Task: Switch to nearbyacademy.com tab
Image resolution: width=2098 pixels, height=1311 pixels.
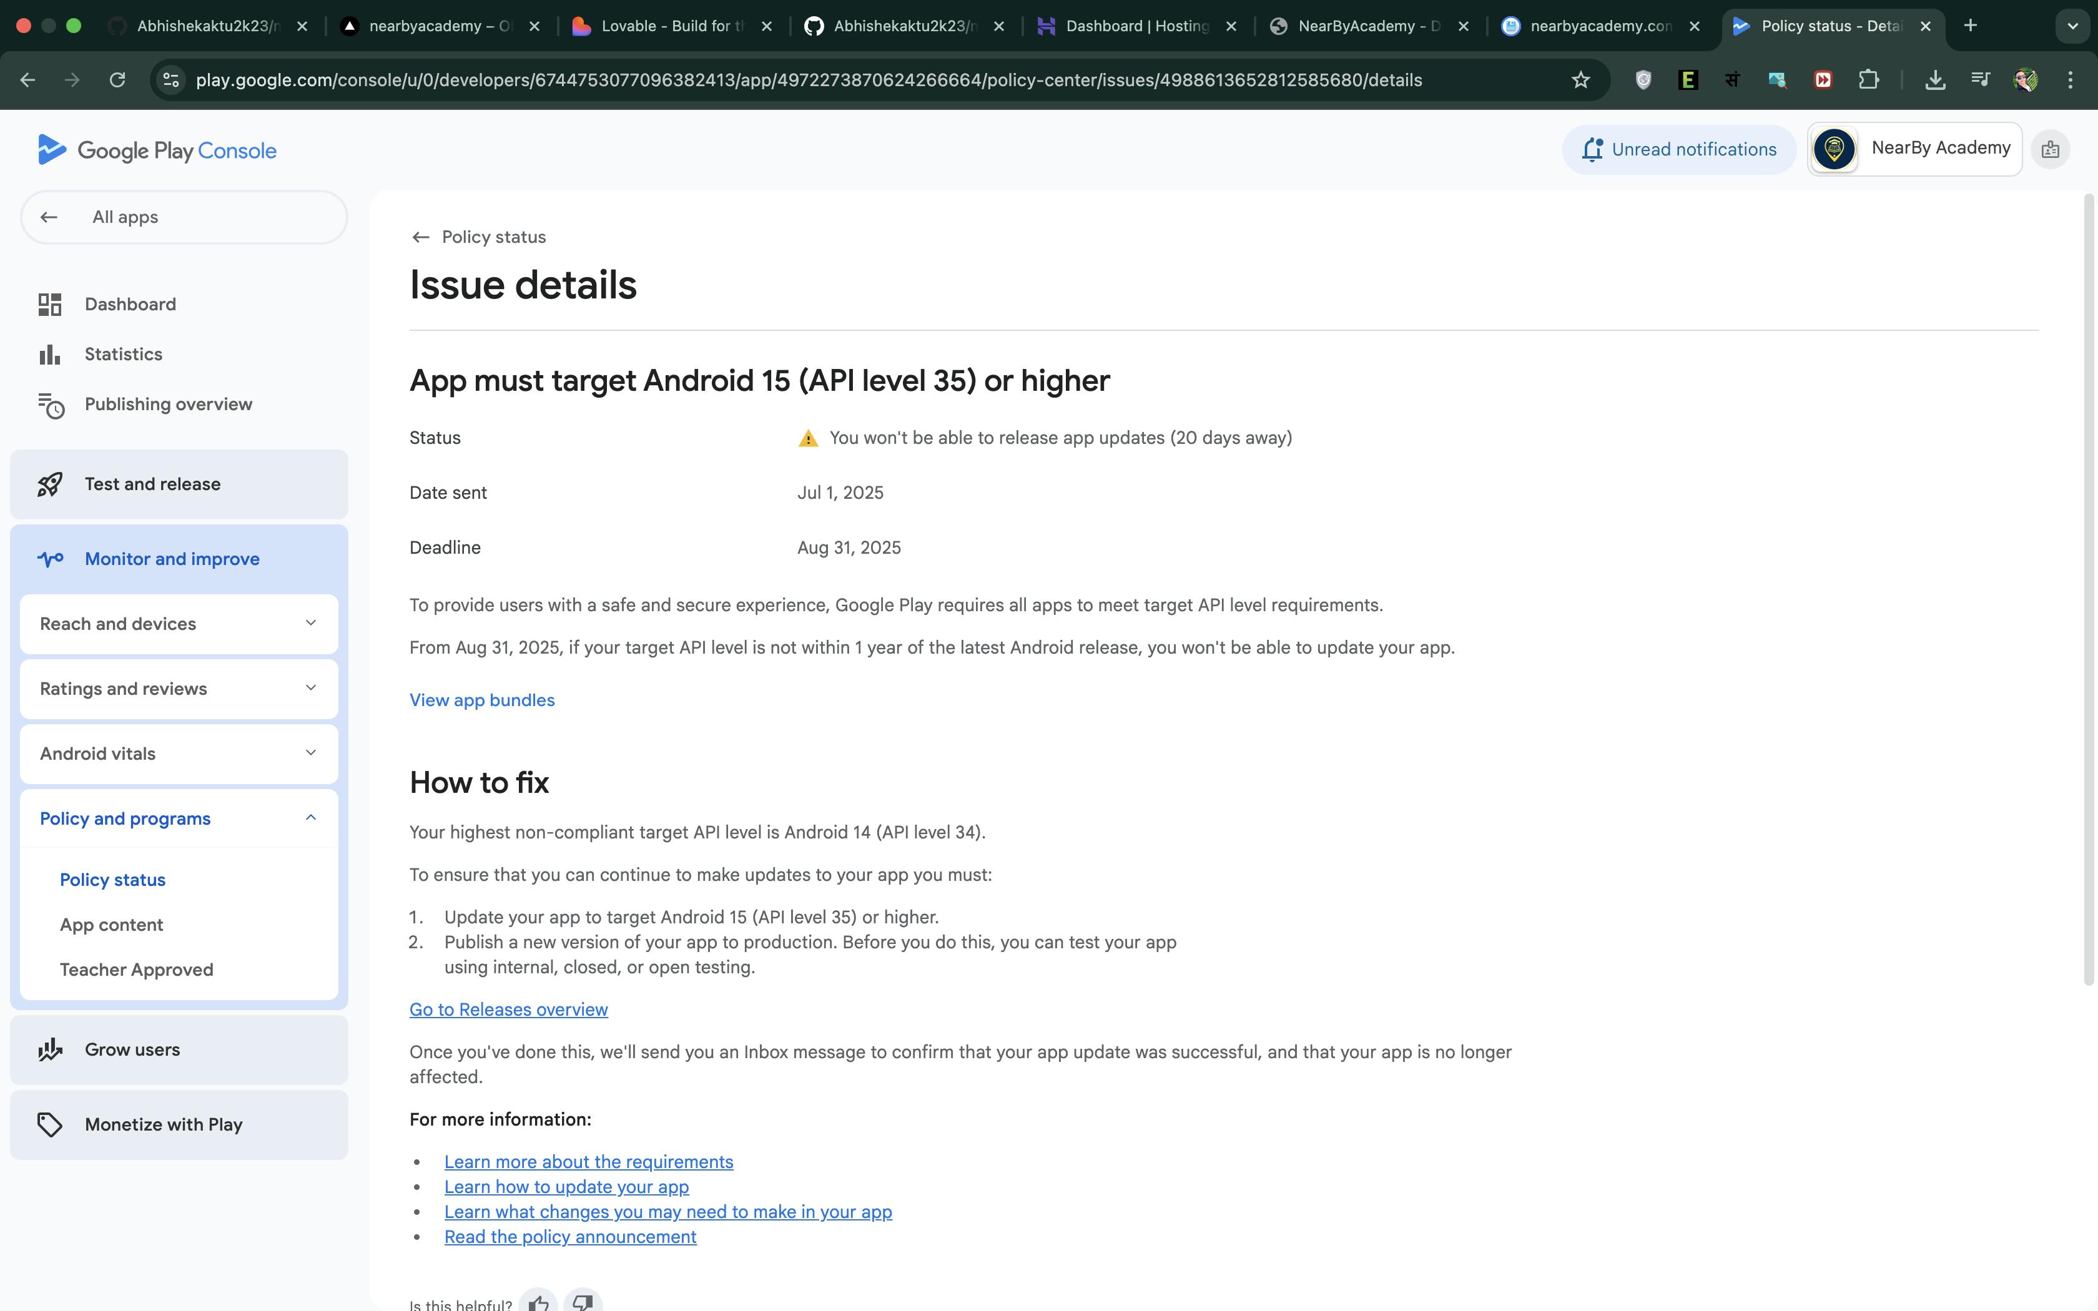Action: coord(1600,26)
